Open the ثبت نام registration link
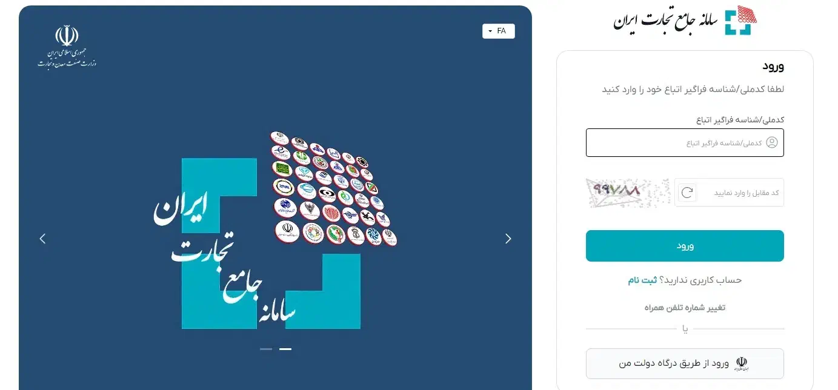Image resolution: width=838 pixels, height=390 pixels. coord(642,280)
